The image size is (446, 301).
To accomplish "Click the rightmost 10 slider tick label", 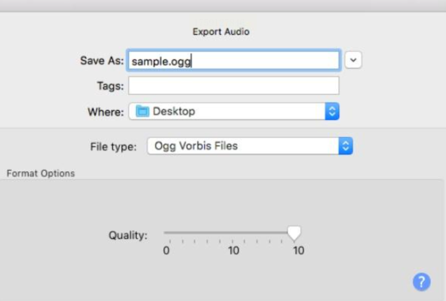I will (x=298, y=251).
